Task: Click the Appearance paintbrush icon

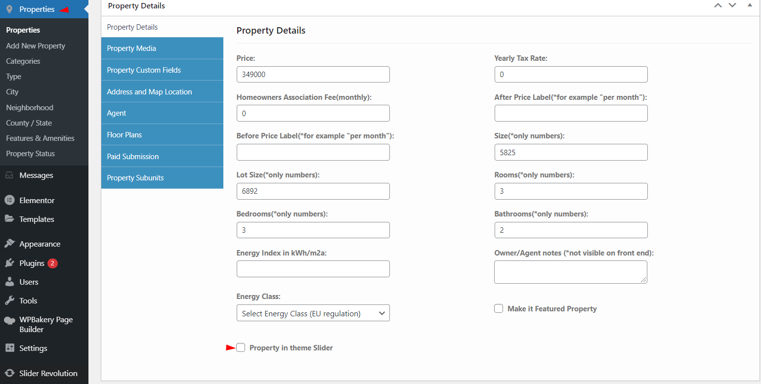Action: tap(9, 244)
